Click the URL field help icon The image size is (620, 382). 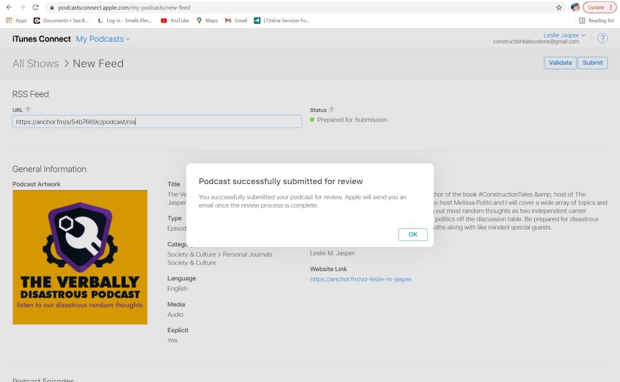tap(28, 110)
